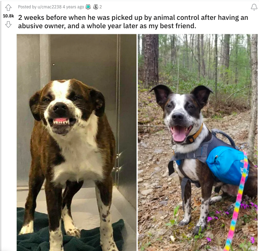Click the snarling dog's teeth in left photo
Screen dimensions: 259x251
click(x=61, y=122)
